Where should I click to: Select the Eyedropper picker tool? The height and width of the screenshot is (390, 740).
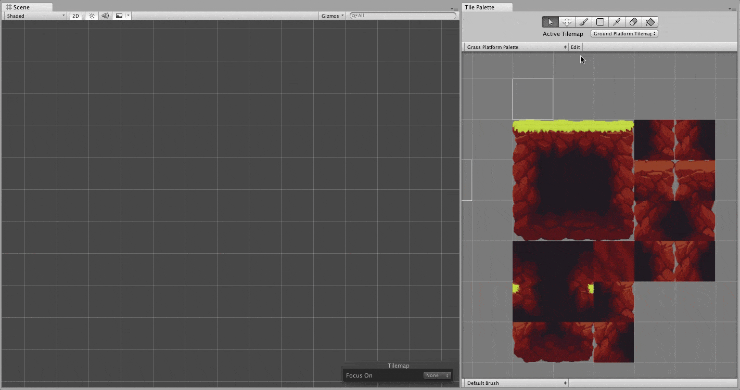point(617,22)
